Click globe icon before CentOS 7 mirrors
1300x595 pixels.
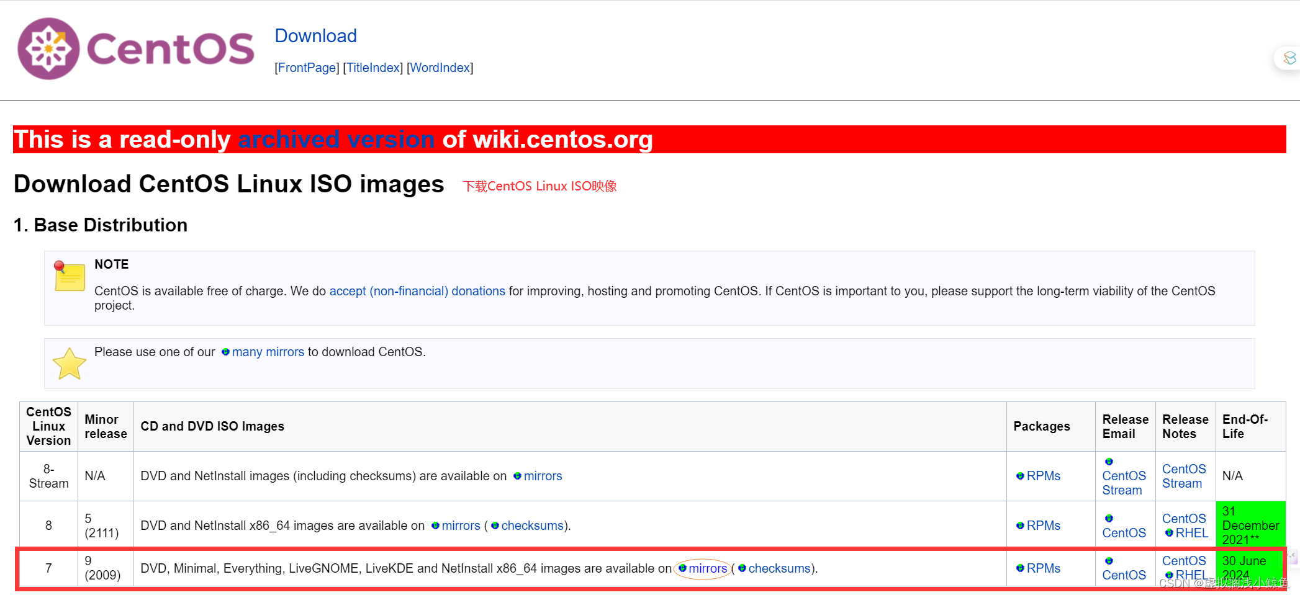click(x=682, y=568)
